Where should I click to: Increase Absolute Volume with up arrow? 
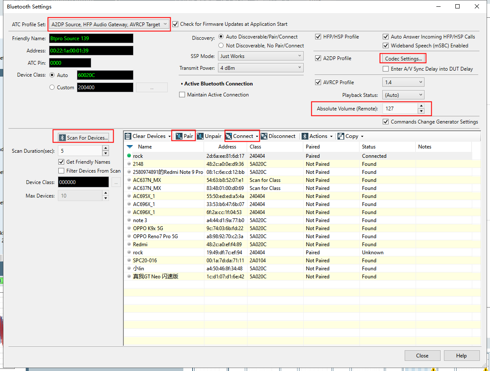pyautogui.click(x=421, y=106)
